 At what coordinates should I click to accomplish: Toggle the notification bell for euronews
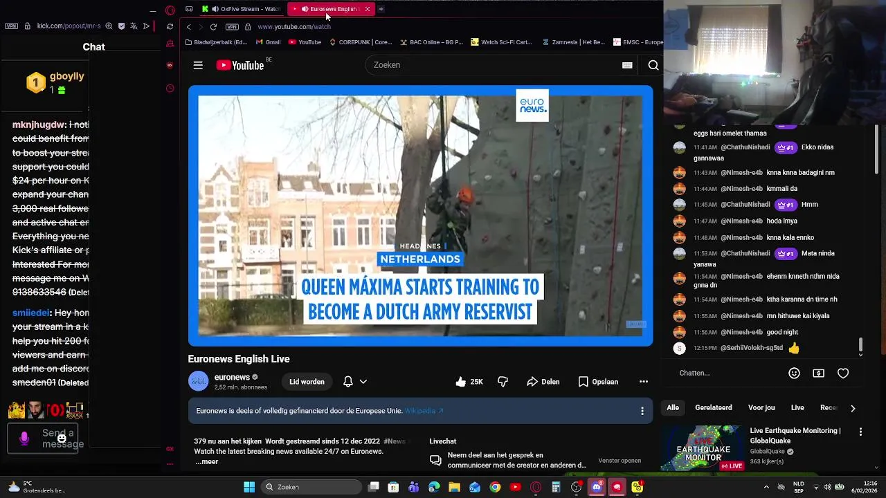[348, 382]
